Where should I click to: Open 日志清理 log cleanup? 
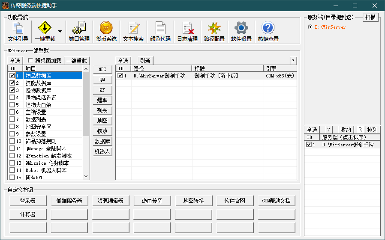pyautogui.click(x=187, y=32)
